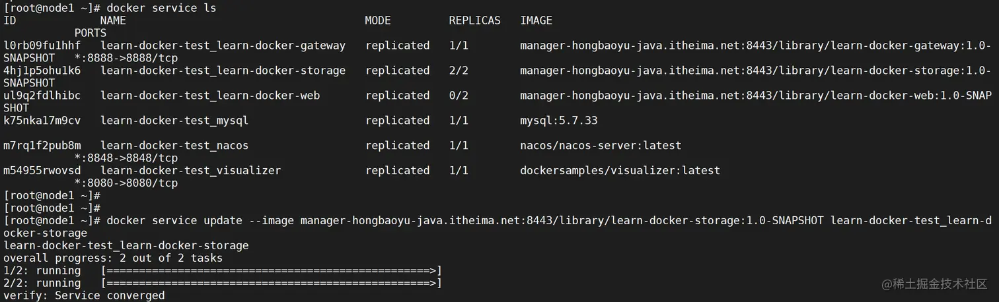Screen dimensions: 999x302
Task: Click the "verify: Service converged" line
Action: (x=84, y=295)
